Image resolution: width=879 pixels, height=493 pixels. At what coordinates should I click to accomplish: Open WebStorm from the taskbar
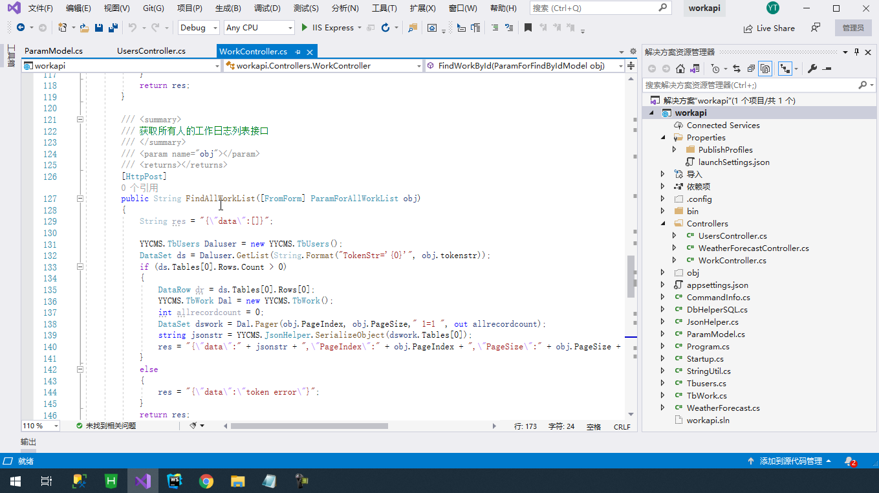point(175,481)
